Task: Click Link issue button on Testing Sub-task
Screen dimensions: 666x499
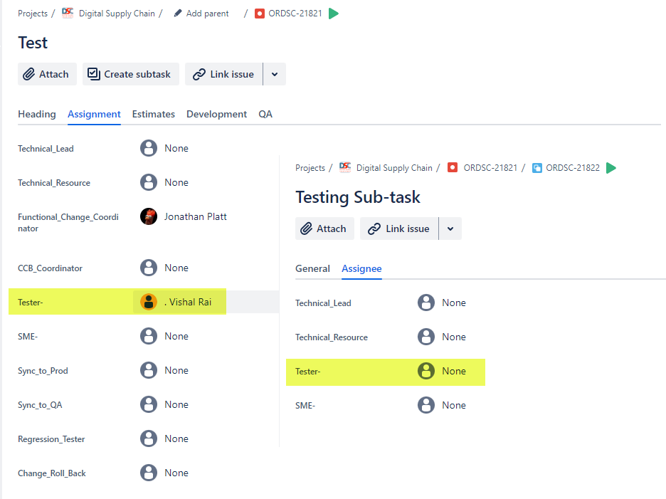Action: pyautogui.click(x=399, y=229)
